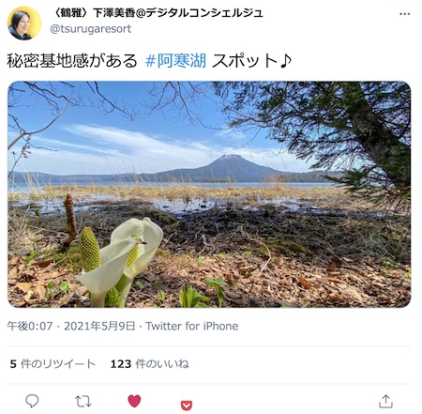Click the スポット♪ tweet text
Screen dimensions: 422x414
tap(251, 61)
